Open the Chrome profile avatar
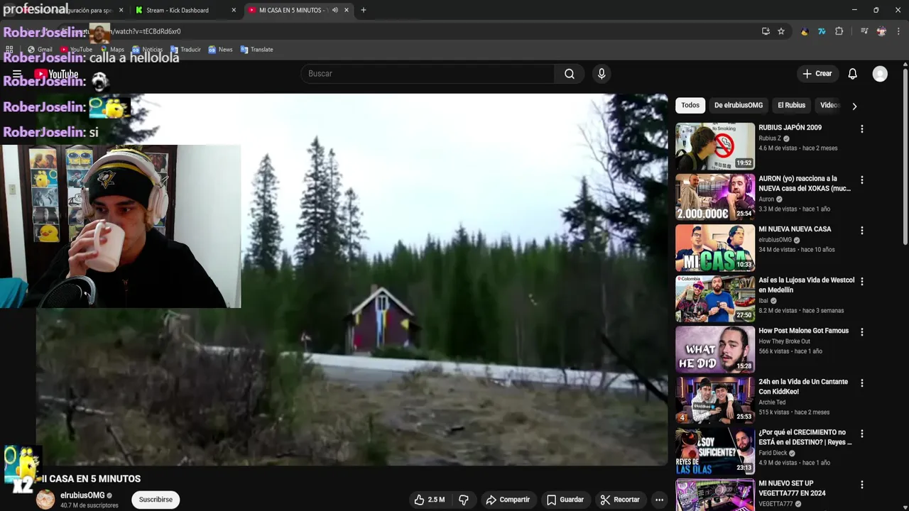Screen dimensions: 909x511 click(x=881, y=31)
